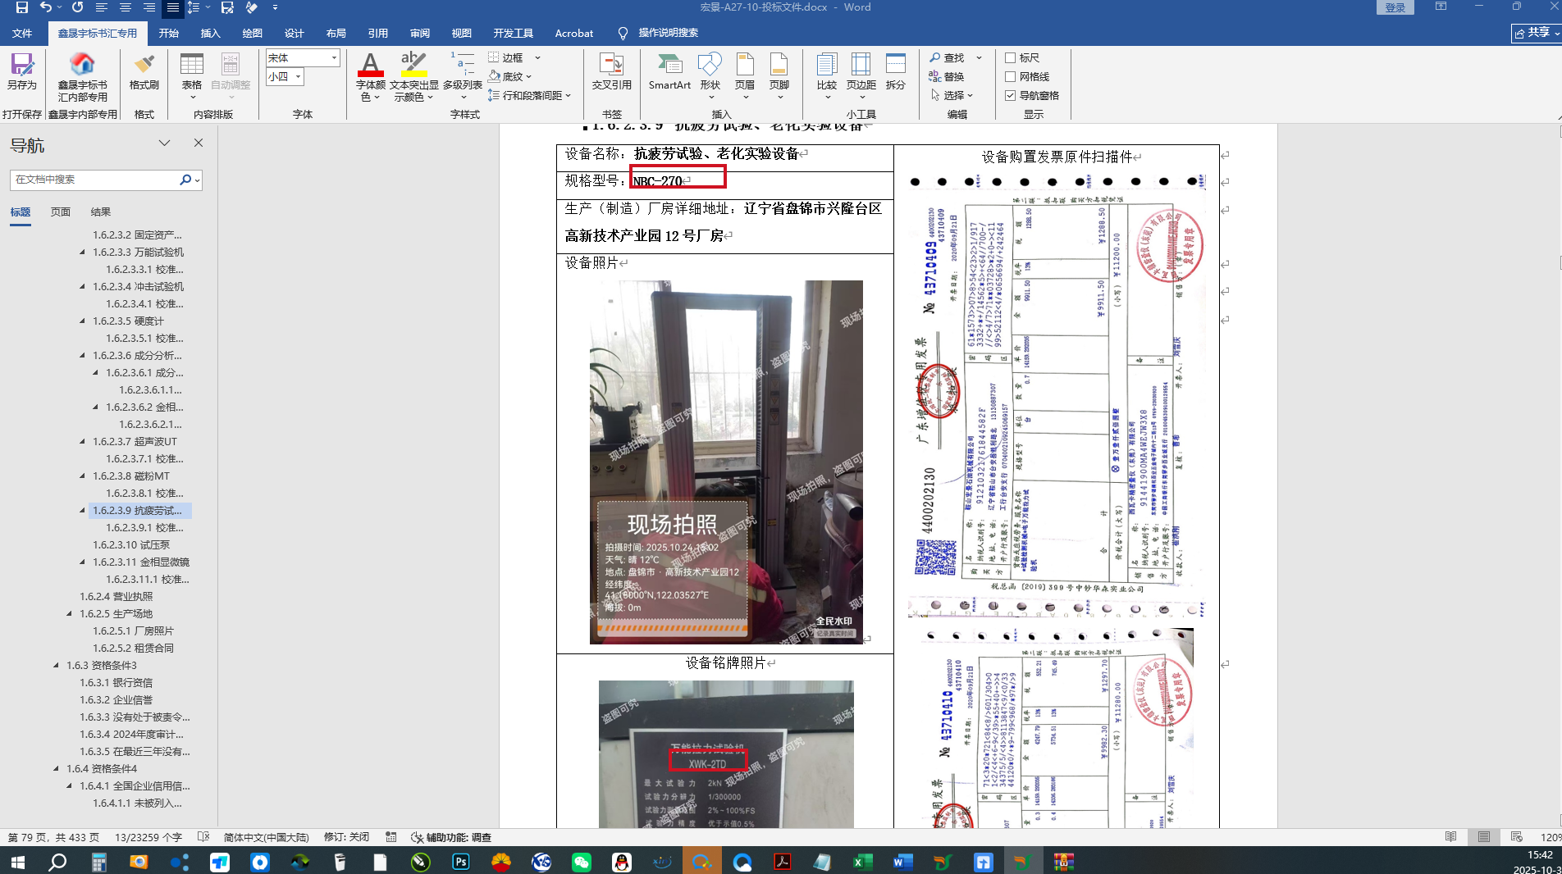
Task: Show the 结果 tab in navigation pane
Action: [101, 212]
